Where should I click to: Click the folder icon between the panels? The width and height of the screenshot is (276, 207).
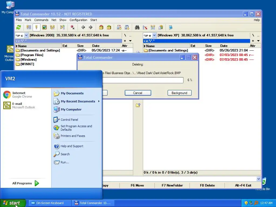tap(138, 105)
